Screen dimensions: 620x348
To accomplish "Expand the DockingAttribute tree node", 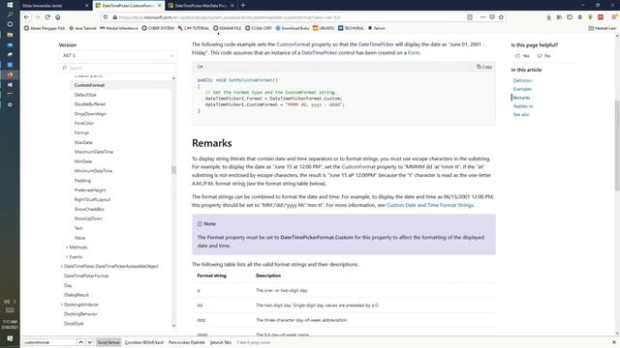I will 62,304.
